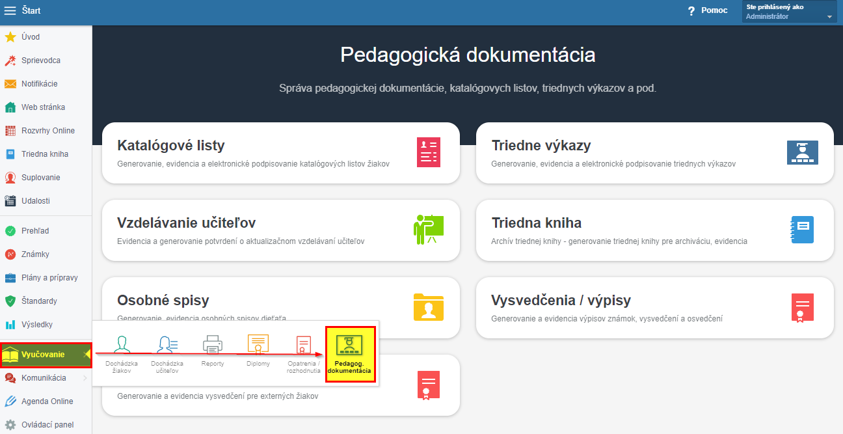Select Úvod in the sidebar
The height and width of the screenshot is (434, 843).
31,37
